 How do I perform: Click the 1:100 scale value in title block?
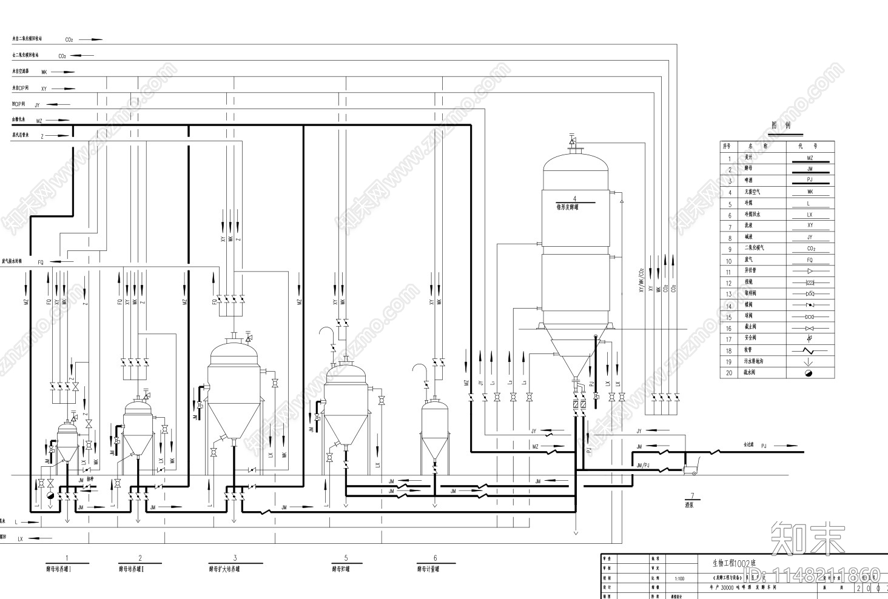click(x=679, y=578)
